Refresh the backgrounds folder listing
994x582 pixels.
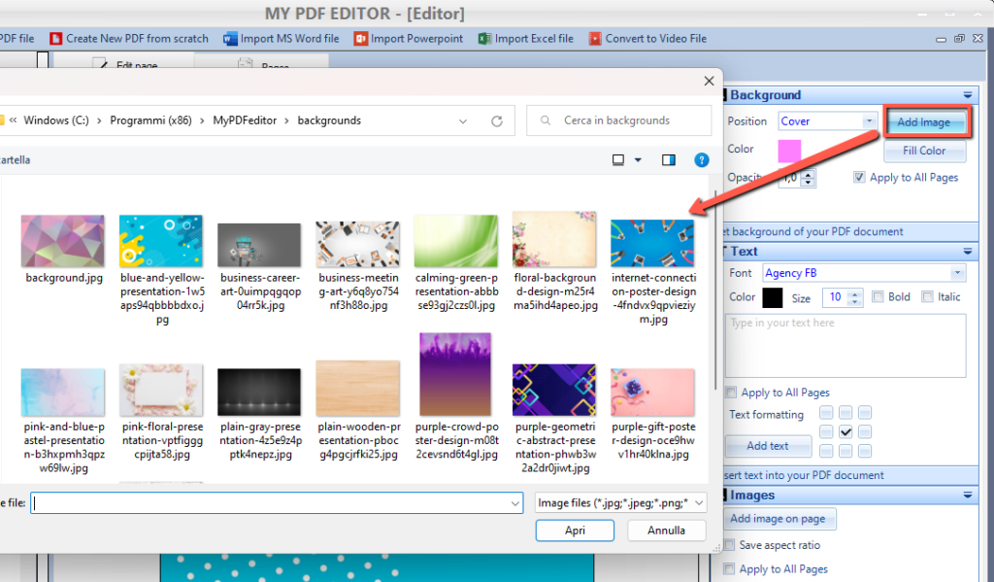pyautogui.click(x=497, y=120)
